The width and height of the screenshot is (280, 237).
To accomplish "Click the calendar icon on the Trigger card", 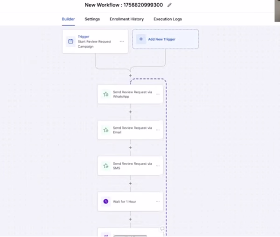I will [71, 42].
